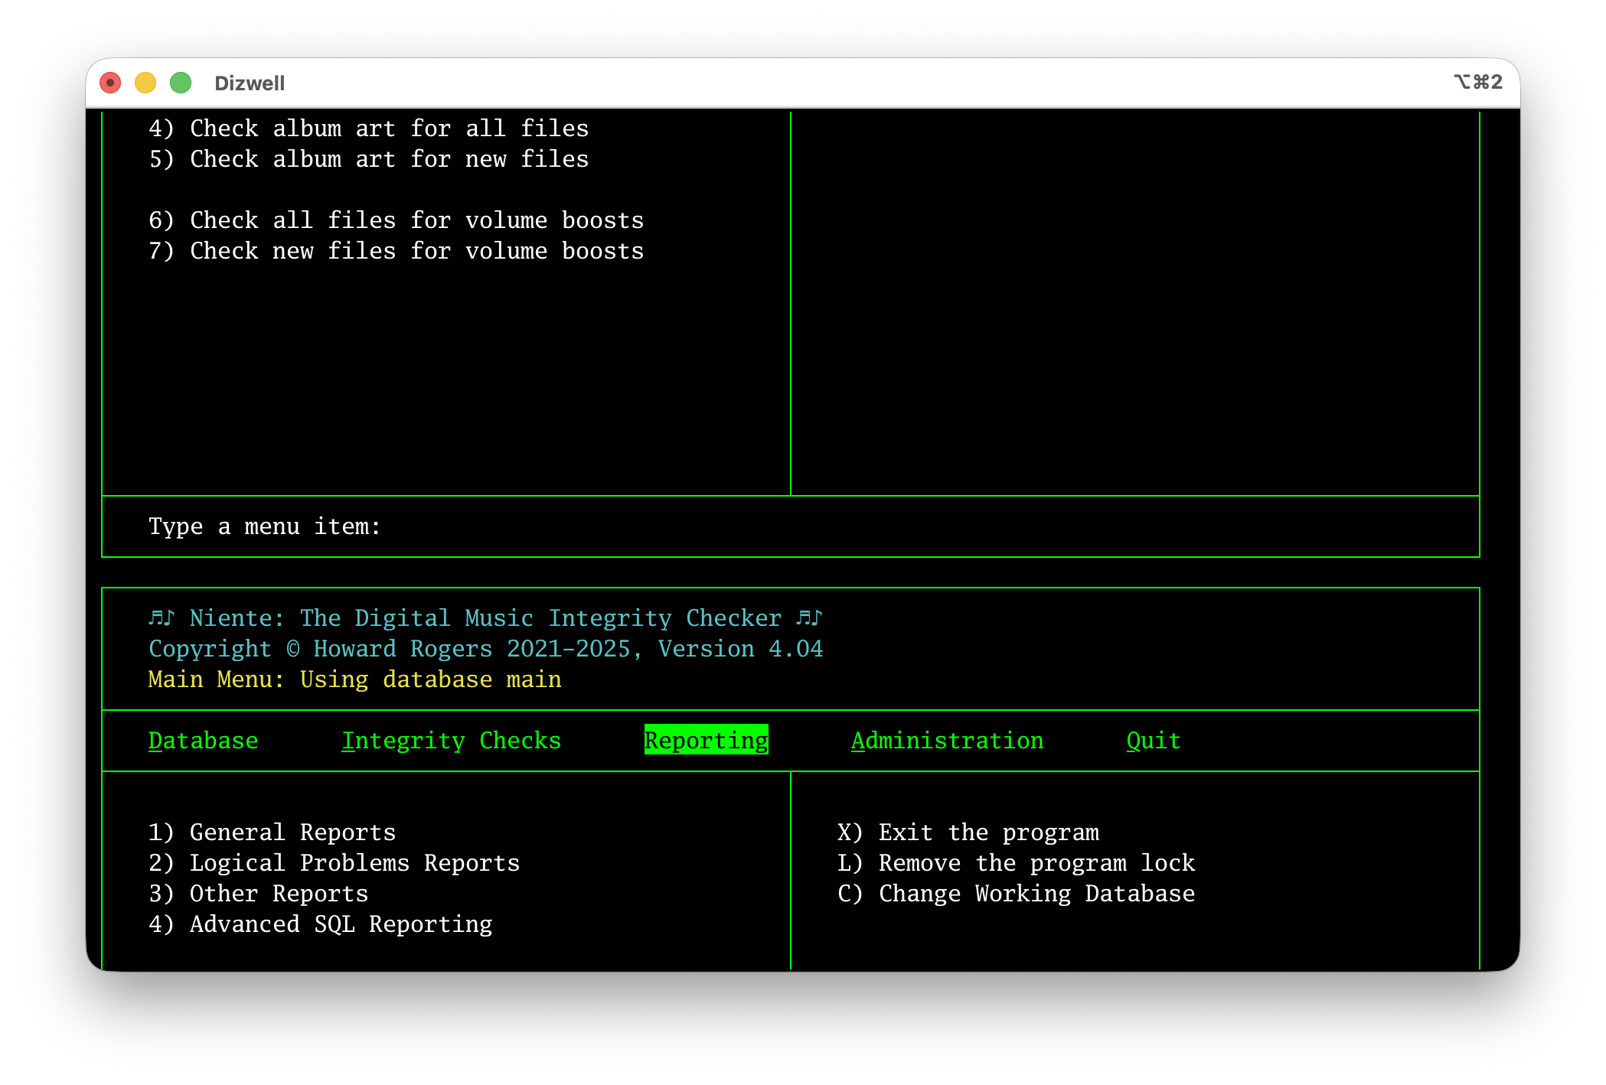Choose Check new files for volume boosts
Image resolution: width=1606 pixels, height=1085 pixels.
tap(396, 251)
